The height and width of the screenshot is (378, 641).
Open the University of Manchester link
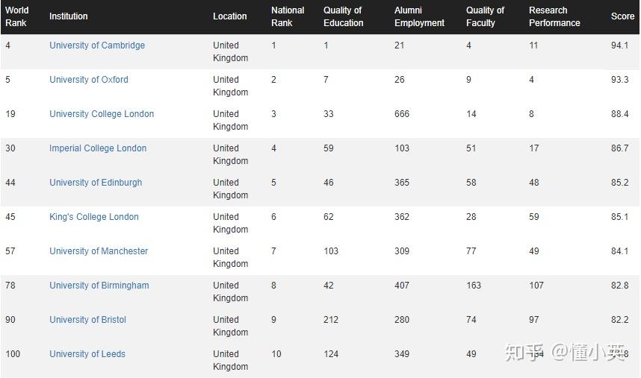pos(99,251)
